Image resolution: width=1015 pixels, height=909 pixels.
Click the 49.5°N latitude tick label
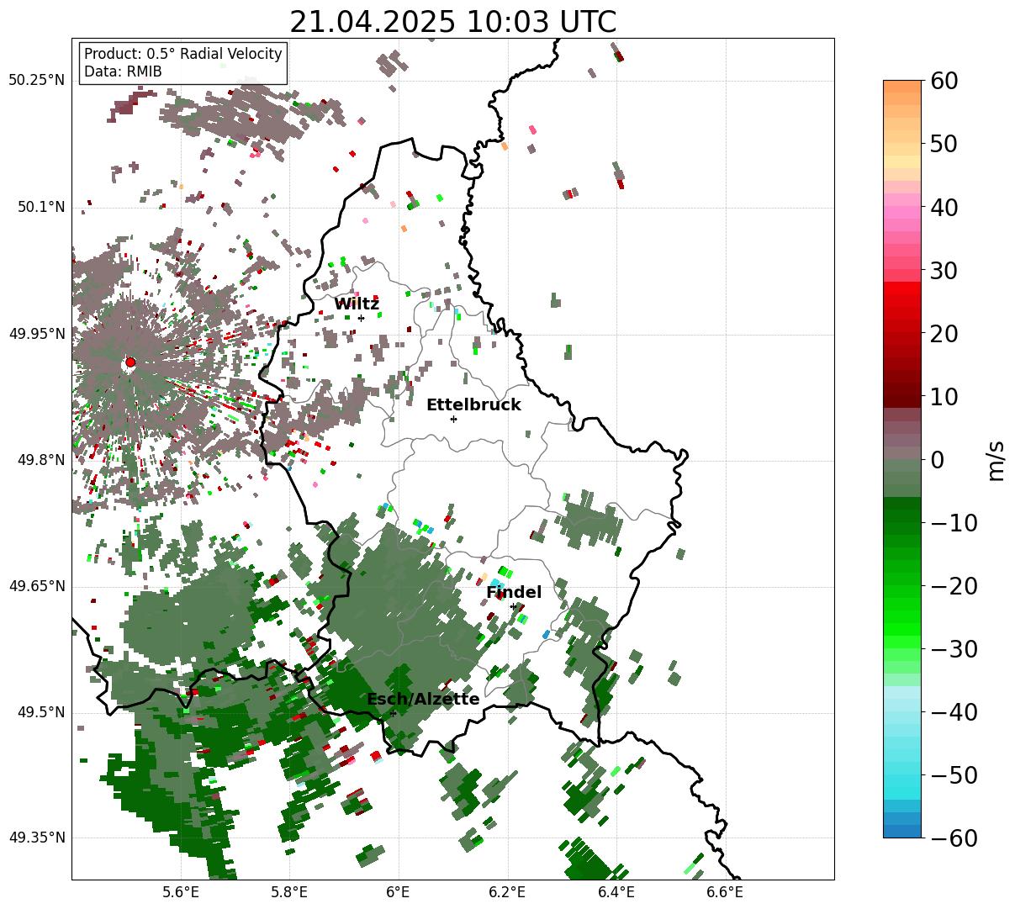40,712
